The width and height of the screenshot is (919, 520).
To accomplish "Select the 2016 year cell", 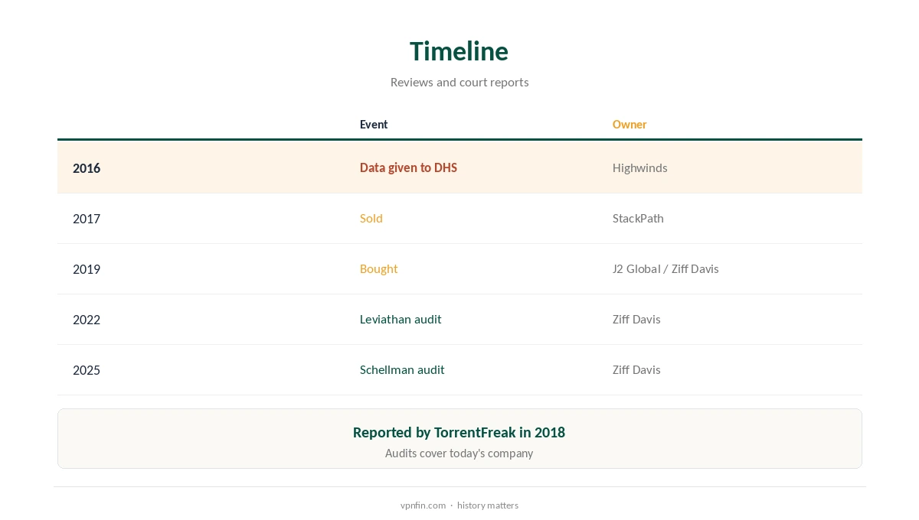I will [x=87, y=168].
